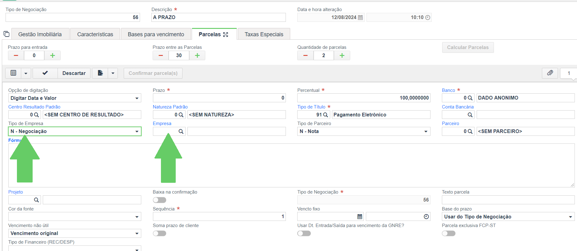Click Empresa search magnifier icon

click(x=181, y=131)
